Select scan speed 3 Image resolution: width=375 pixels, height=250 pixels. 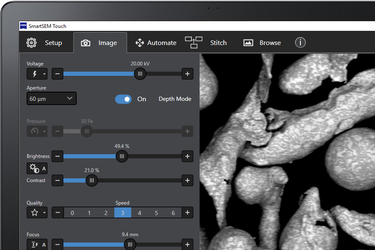[x=122, y=212]
